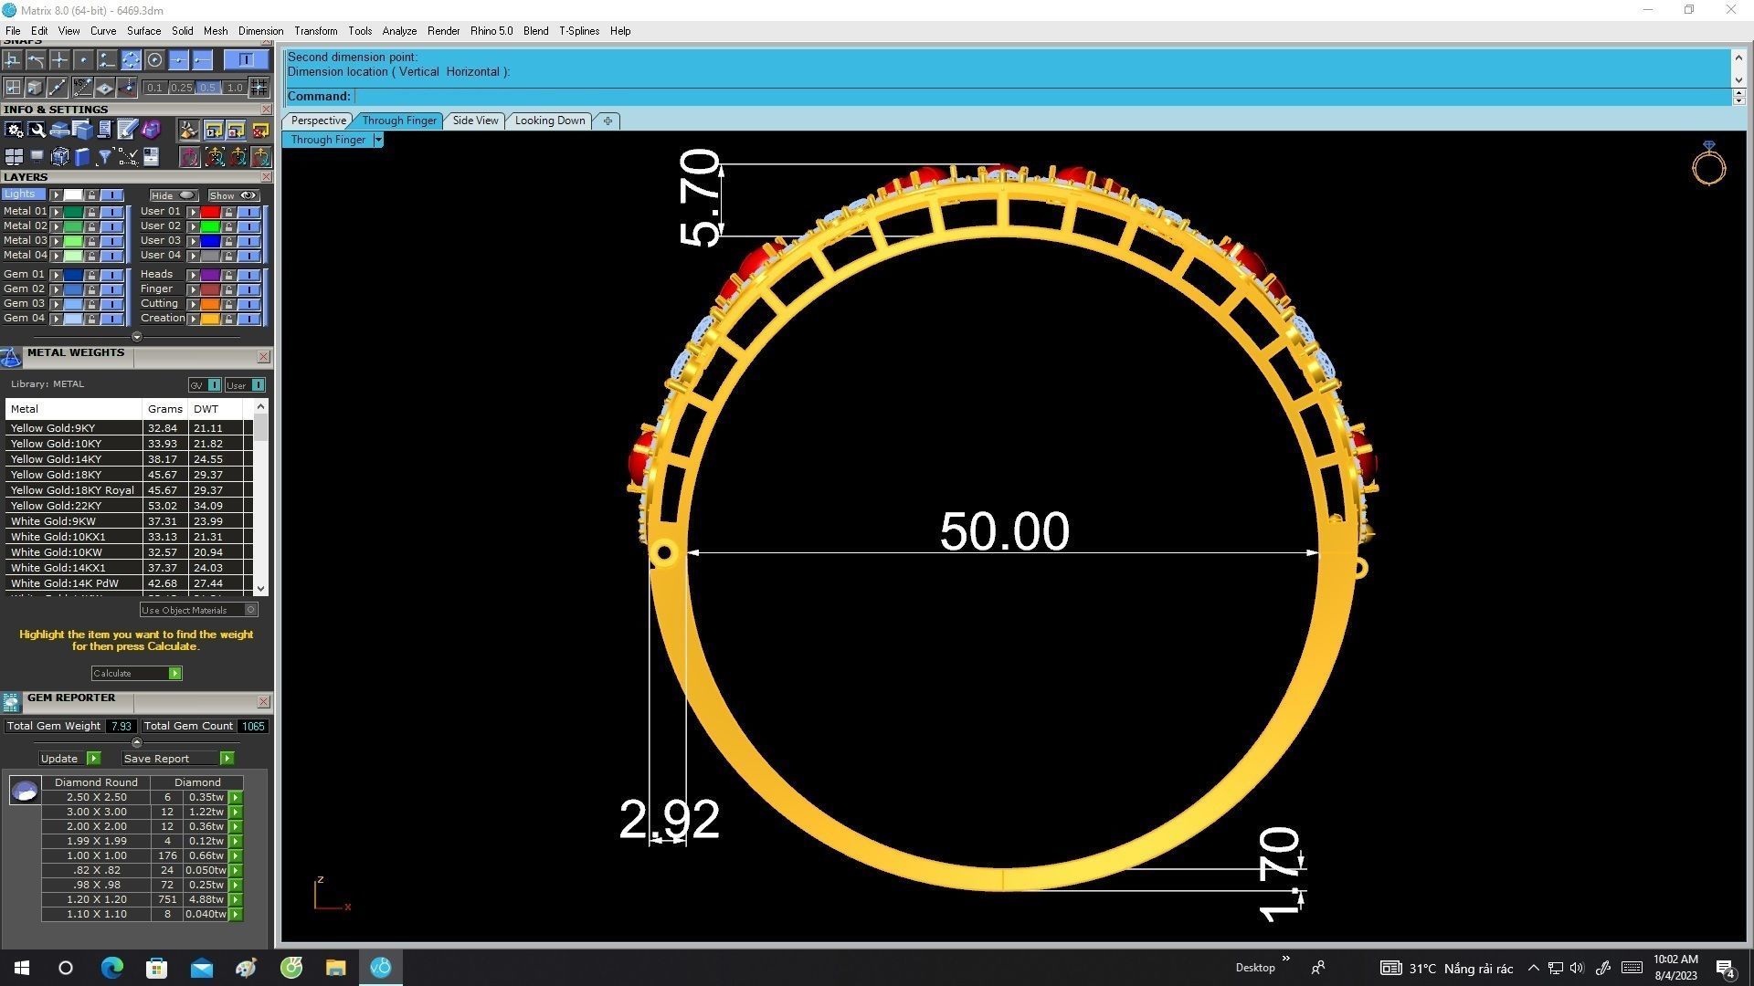Viewport: 1754px width, 986px height.
Task: Click the center snap circle icon
Action: pos(154,60)
